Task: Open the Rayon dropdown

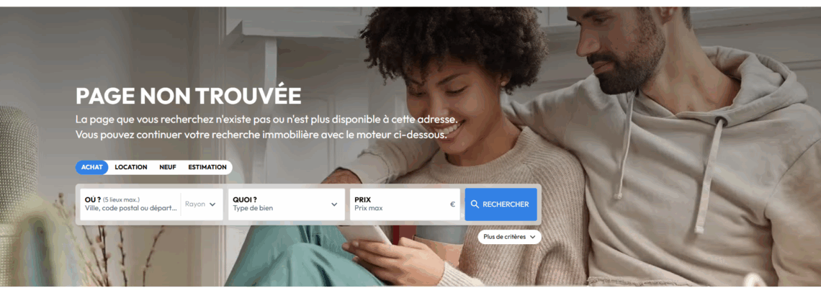Action: (200, 204)
